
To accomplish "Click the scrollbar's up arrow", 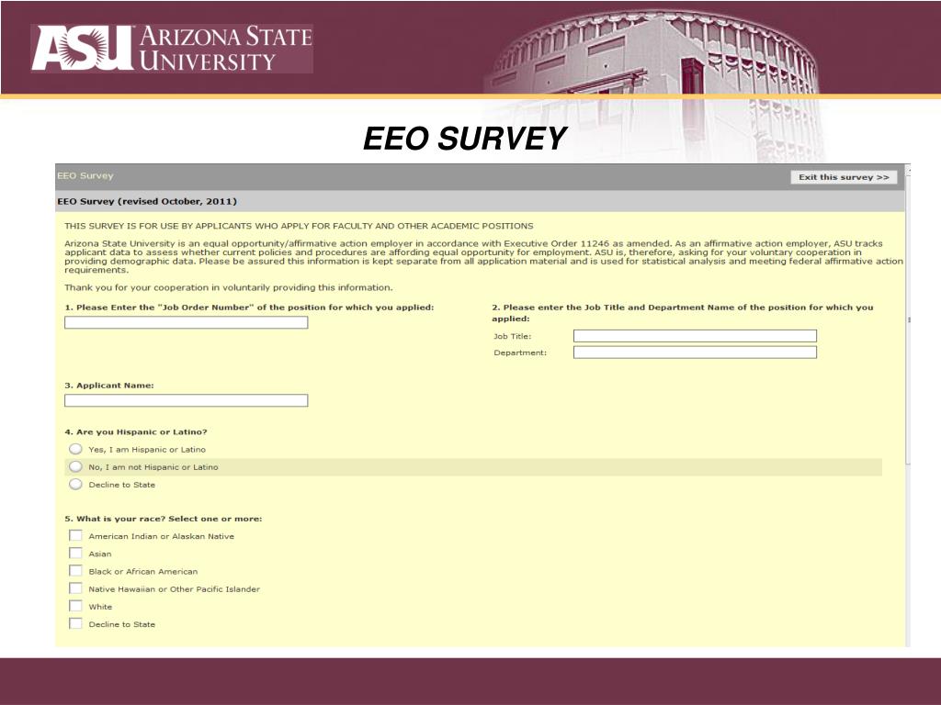I will coord(908,169).
